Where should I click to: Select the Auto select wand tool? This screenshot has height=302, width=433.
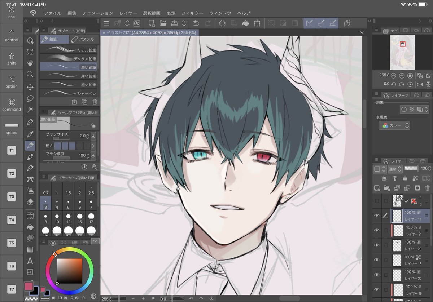(30, 109)
